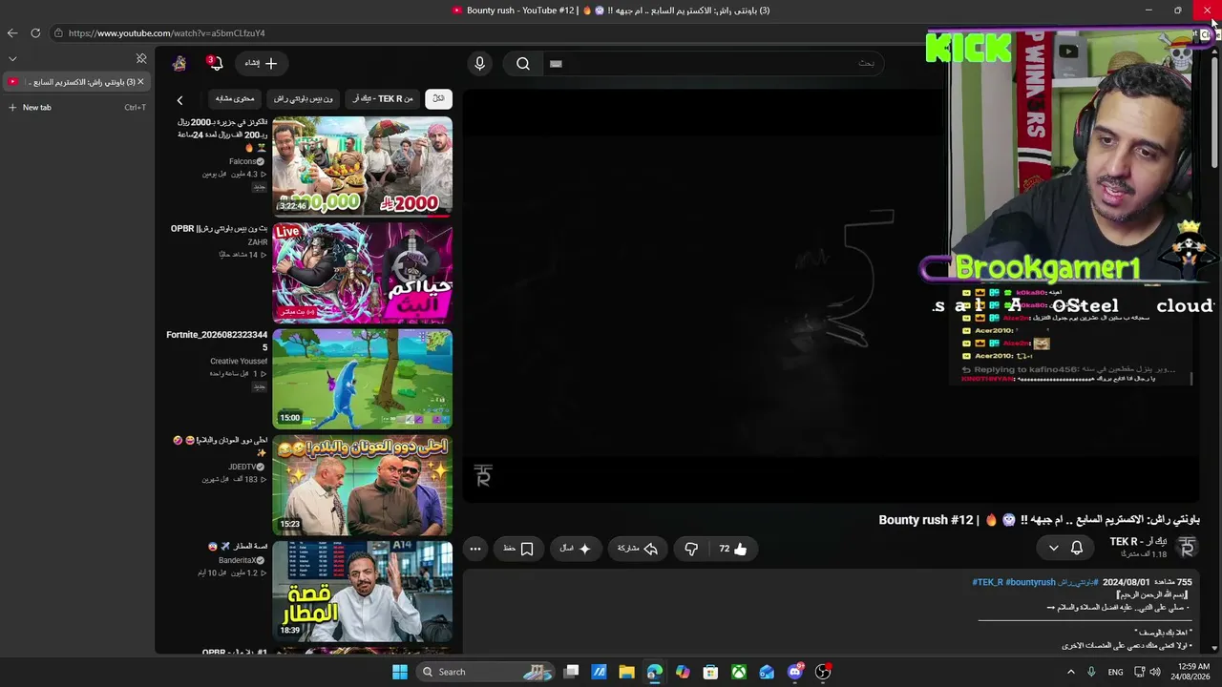The height and width of the screenshot is (687, 1222).
Task: Open the live OPBR stream thumbnail by ZAHR
Action: 363,273
